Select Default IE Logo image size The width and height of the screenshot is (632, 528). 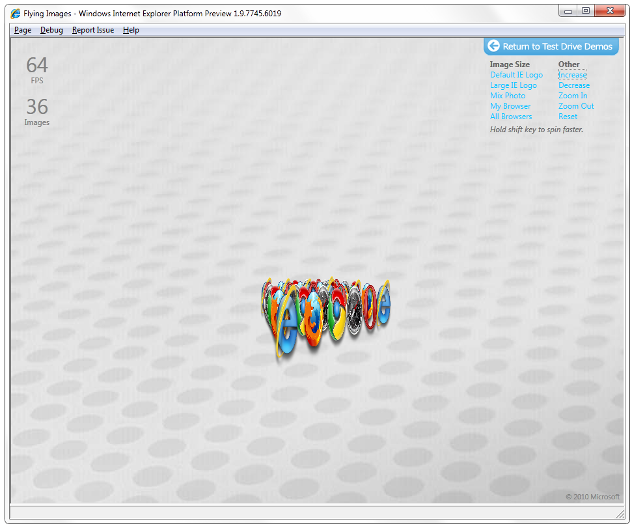click(516, 75)
